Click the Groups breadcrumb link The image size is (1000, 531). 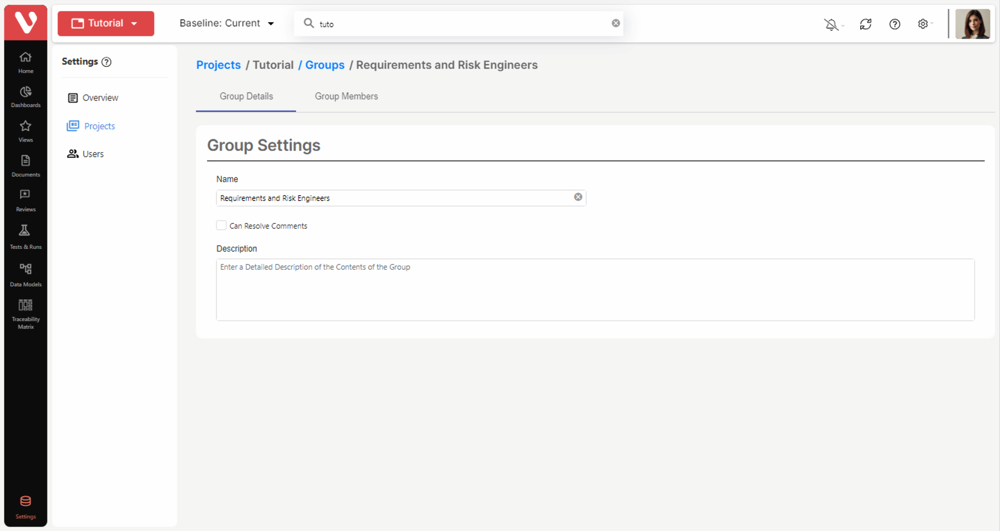click(325, 65)
